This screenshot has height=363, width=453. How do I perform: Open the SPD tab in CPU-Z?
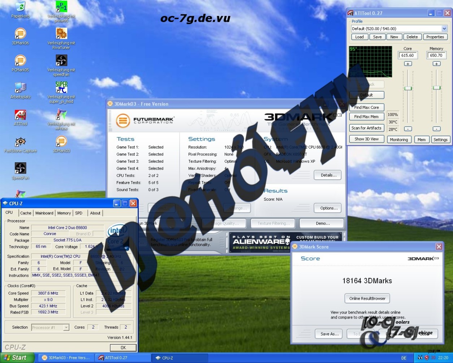coord(79,213)
